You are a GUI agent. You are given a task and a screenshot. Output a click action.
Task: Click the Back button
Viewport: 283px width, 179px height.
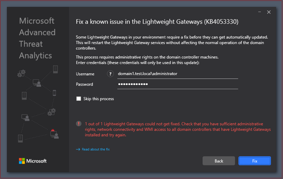pos(219,161)
